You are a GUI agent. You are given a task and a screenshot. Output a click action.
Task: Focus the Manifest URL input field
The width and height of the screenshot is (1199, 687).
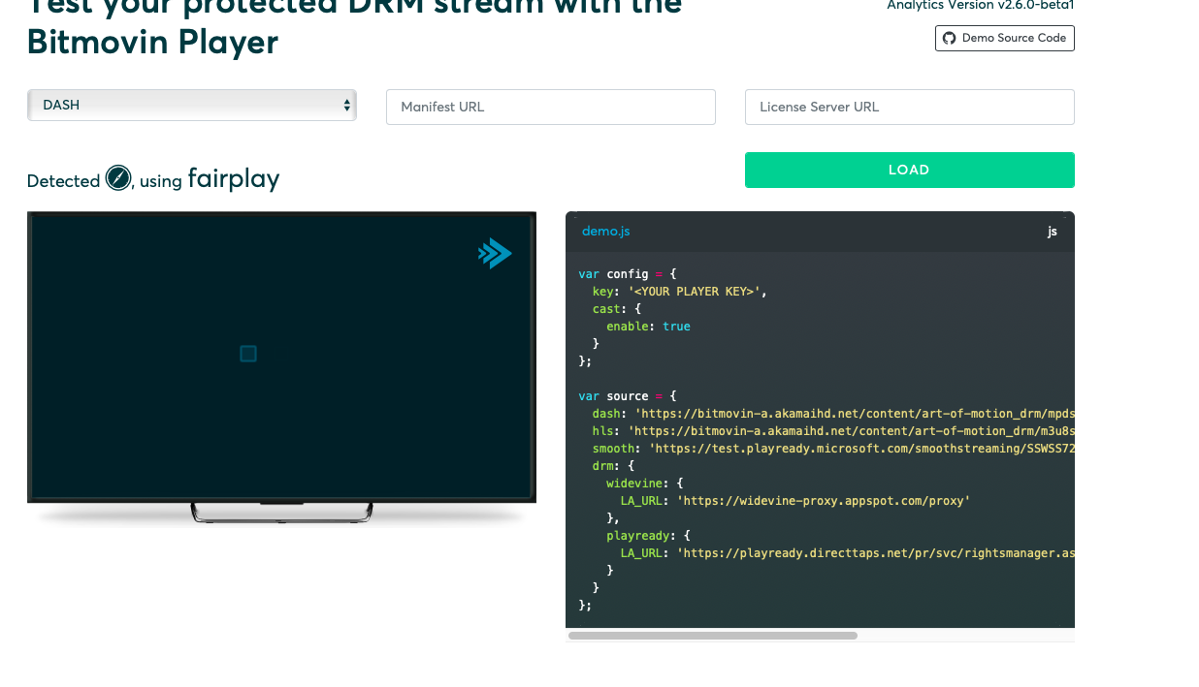coord(551,107)
